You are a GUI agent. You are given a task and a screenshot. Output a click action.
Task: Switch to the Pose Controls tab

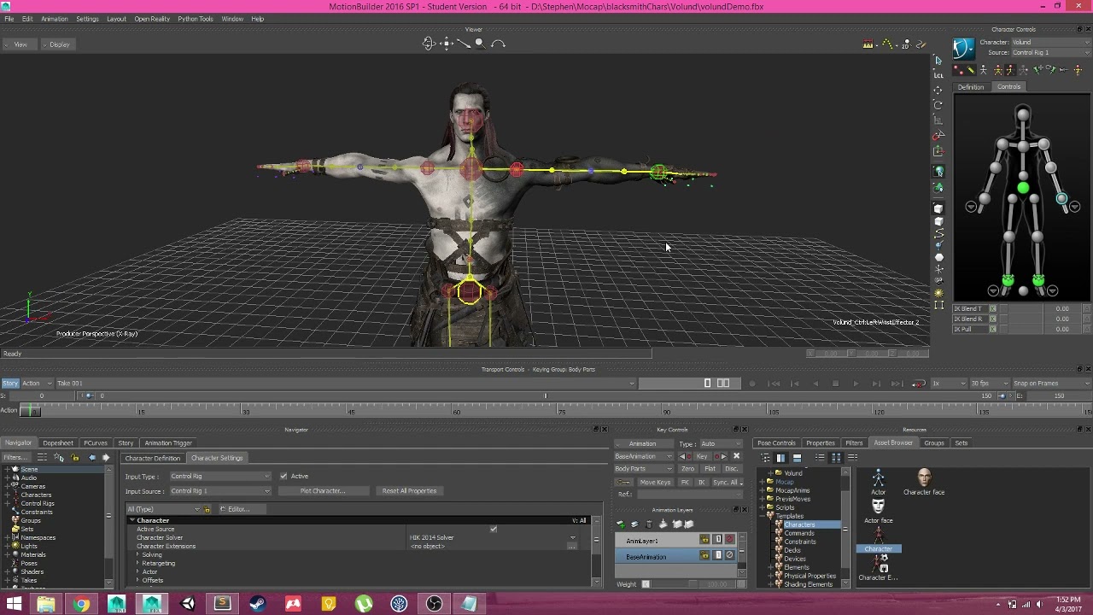pyautogui.click(x=776, y=443)
